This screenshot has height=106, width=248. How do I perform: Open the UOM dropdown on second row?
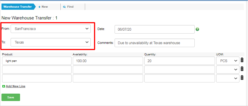pos(228,69)
